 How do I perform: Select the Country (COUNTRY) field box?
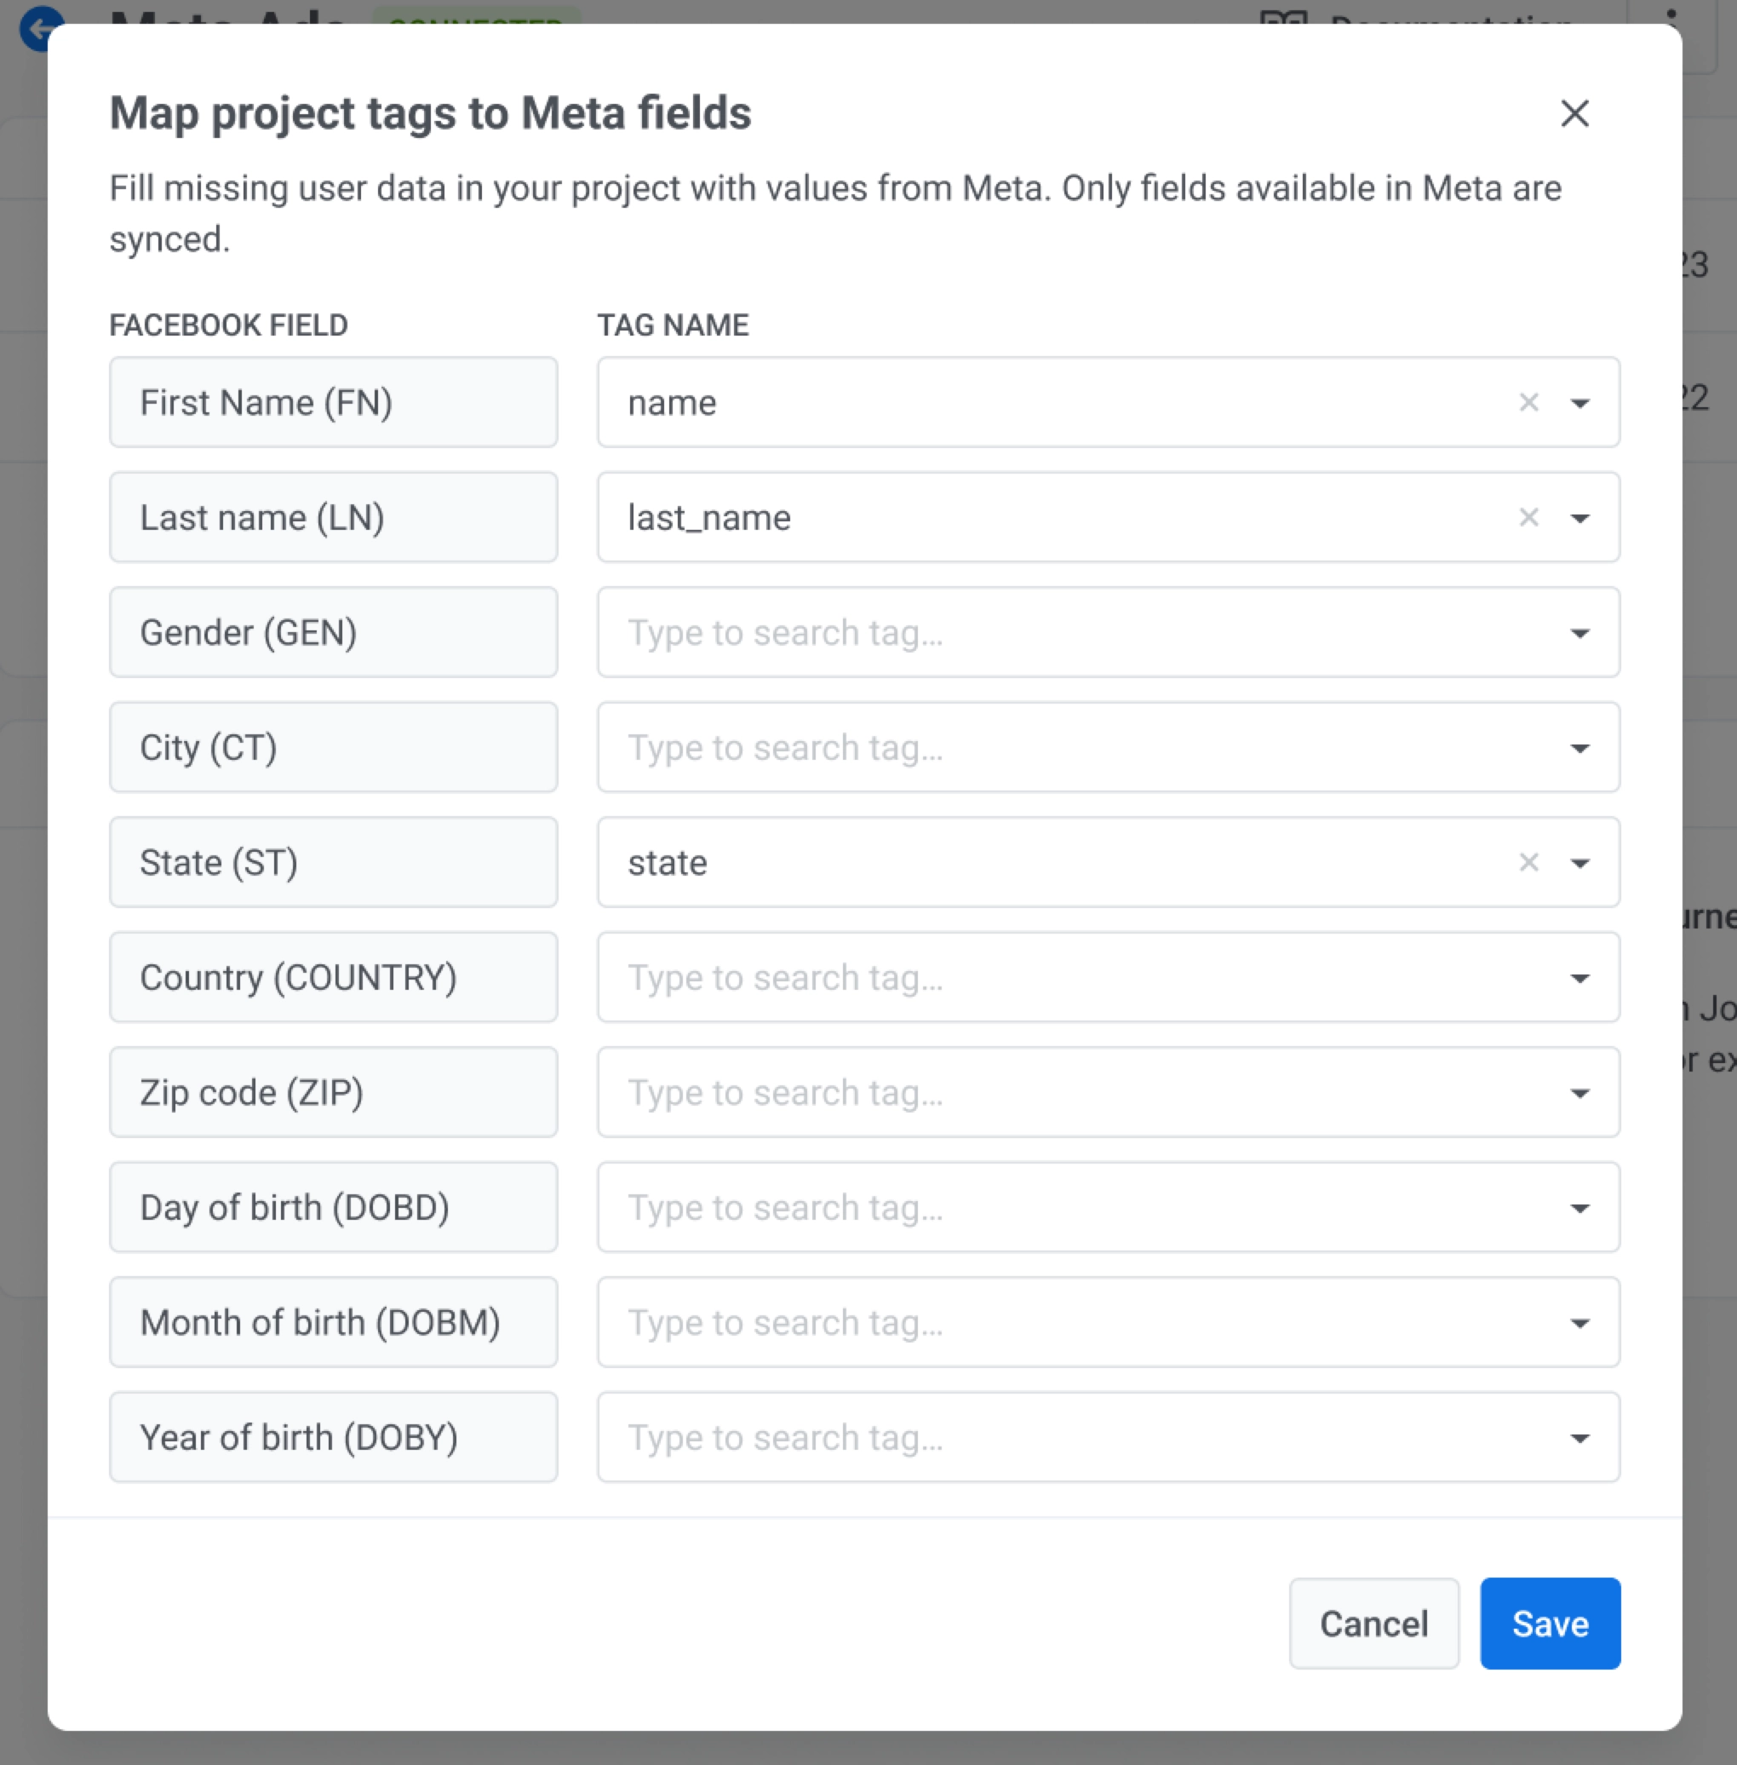pos(333,977)
